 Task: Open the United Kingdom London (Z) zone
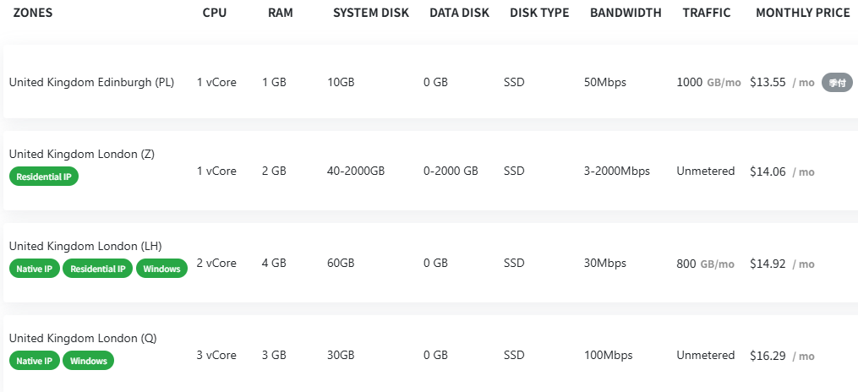(x=81, y=154)
